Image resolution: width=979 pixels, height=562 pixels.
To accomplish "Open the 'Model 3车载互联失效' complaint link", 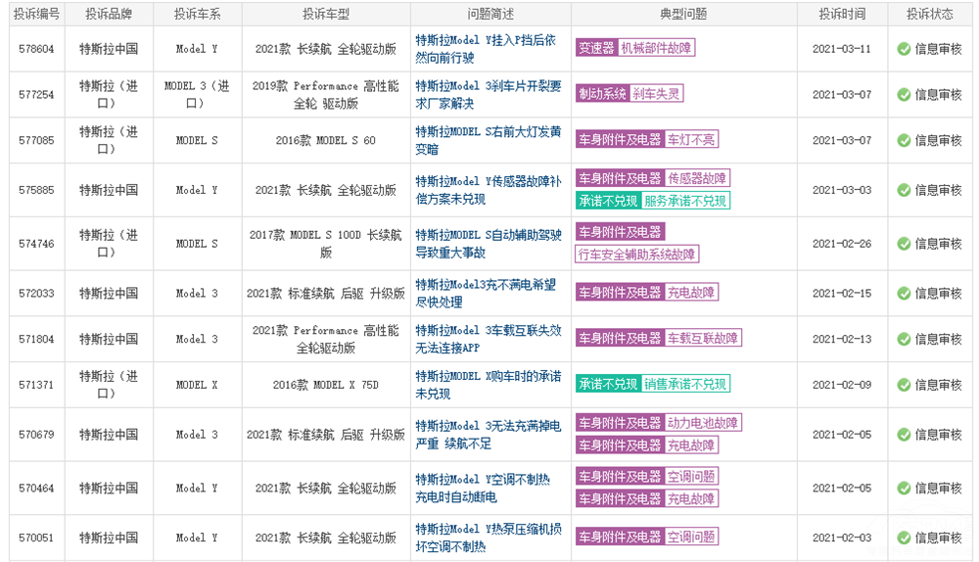I will 488,339.
